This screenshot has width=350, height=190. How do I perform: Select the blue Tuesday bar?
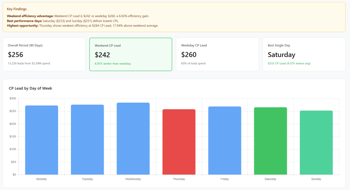pyautogui.click(x=87, y=140)
